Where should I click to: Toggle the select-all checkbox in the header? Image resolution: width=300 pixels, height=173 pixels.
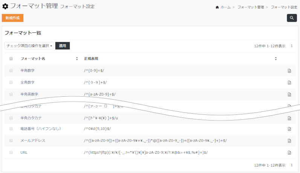[x=11, y=59]
